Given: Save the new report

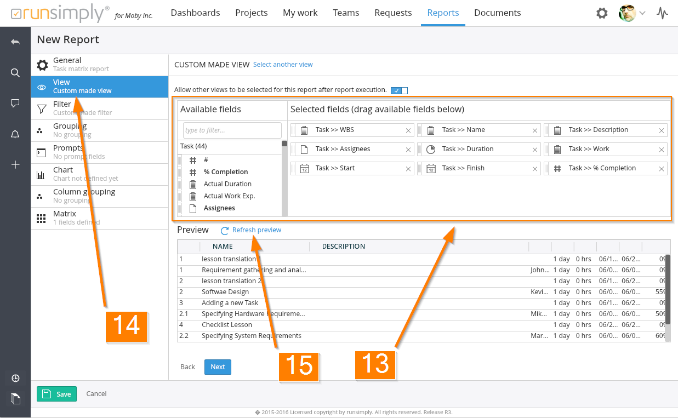Looking at the screenshot, I should pos(56,394).
